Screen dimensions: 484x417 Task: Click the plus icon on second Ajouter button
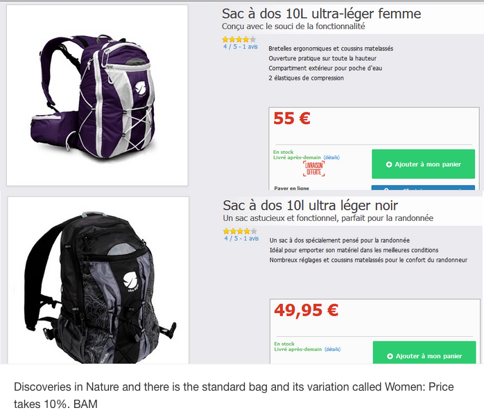[390, 356]
